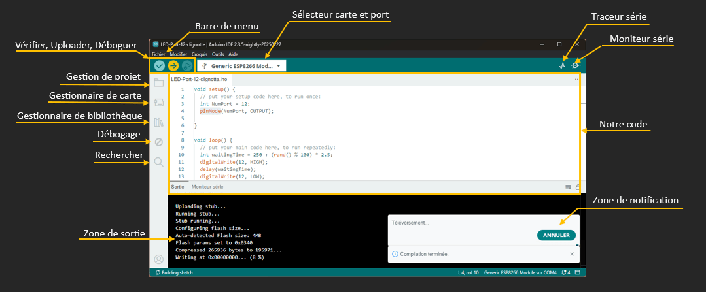706x292 pixels.
Task: Click the 'void loop() {' line
Action: click(213, 140)
